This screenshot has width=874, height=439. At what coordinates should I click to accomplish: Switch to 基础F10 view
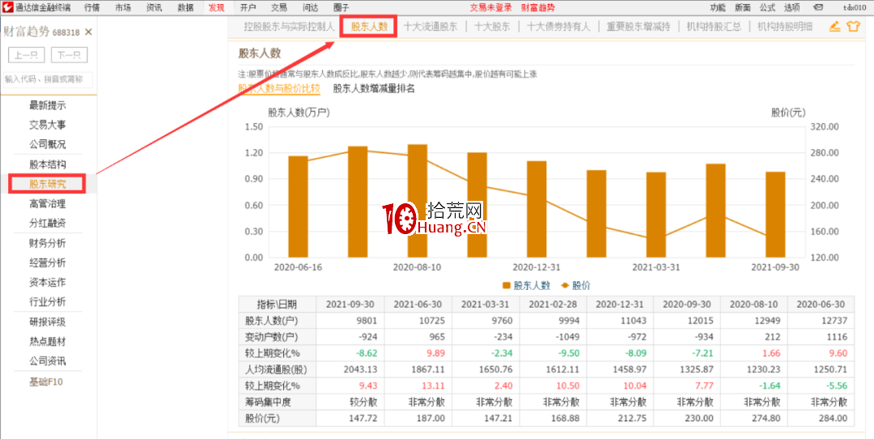pos(48,382)
